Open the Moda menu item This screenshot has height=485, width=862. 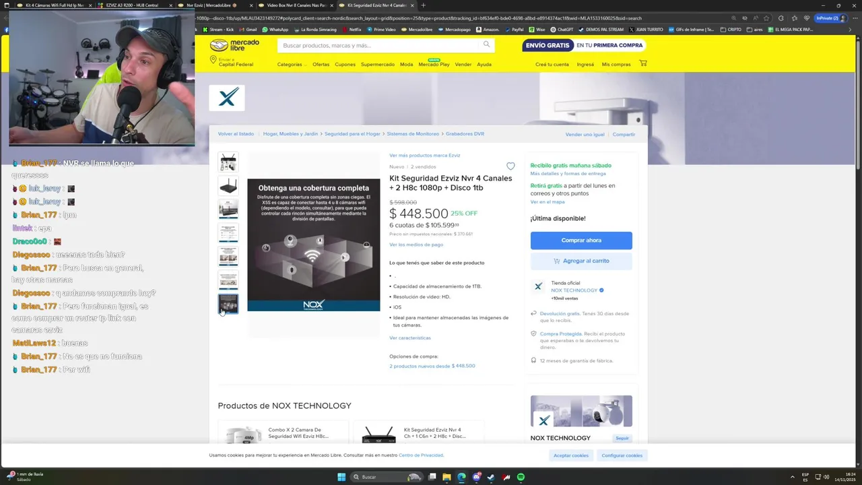click(x=406, y=64)
